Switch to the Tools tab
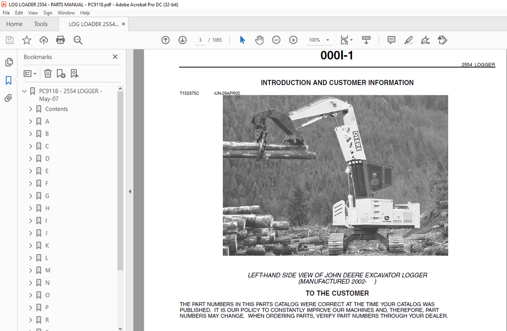 (x=40, y=24)
